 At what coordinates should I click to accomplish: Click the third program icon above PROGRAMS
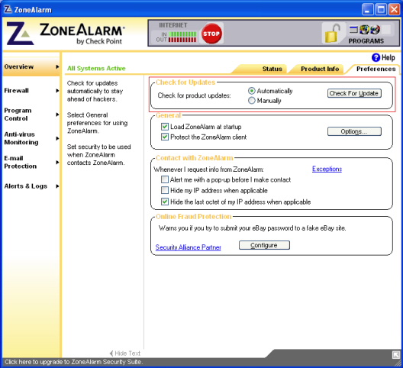click(x=375, y=30)
